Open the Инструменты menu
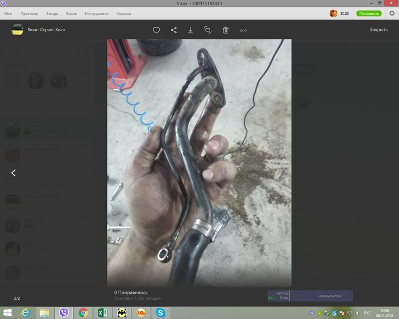 click(x=96, y=13)
